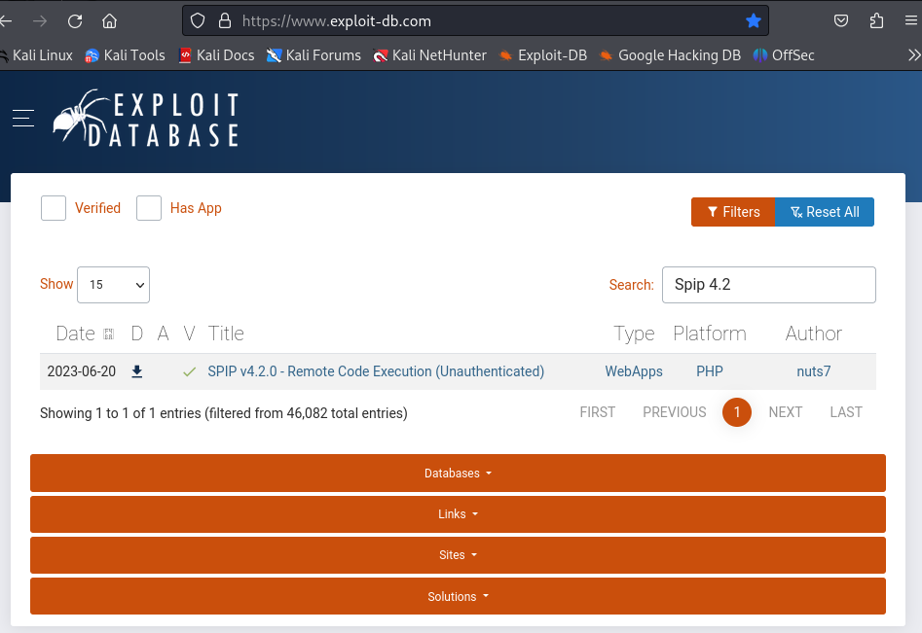This screenshot has height=633, width=922.
Task: Click the bookmark star in address bar
Action: (x=753, y=21)
